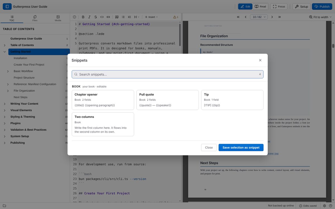Open settings gear in status bar
335x209 pixels.
[x=324, y=206]
